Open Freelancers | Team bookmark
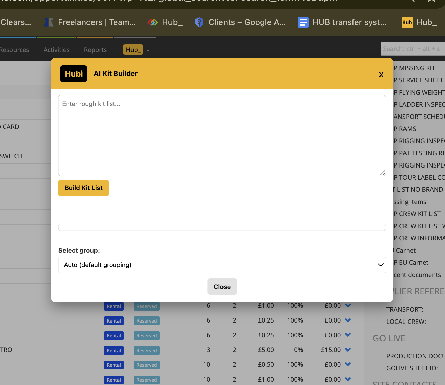This screenshot has height=385, width=445. [x=90, y=22]
